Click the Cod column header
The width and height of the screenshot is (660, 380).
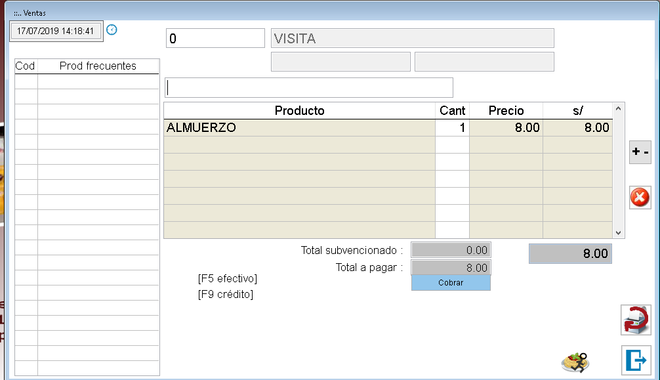pyautogui.click(x=26, y=66)
